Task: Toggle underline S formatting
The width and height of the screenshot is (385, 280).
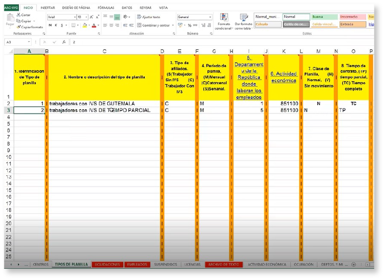Action: [x=62, y=25]
